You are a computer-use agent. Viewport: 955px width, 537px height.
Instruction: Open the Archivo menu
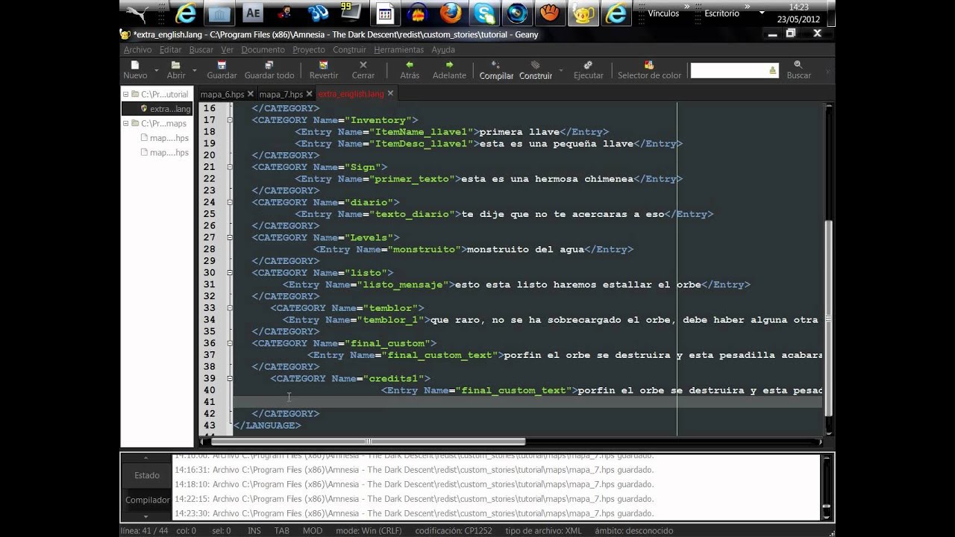point(137,50)
